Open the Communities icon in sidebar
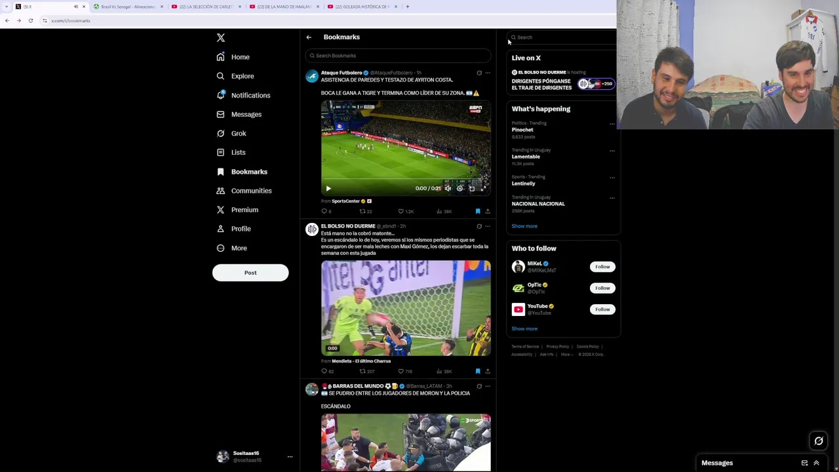Image resolution: width=839 pixels, height=472 pixels. click(221, 191)
